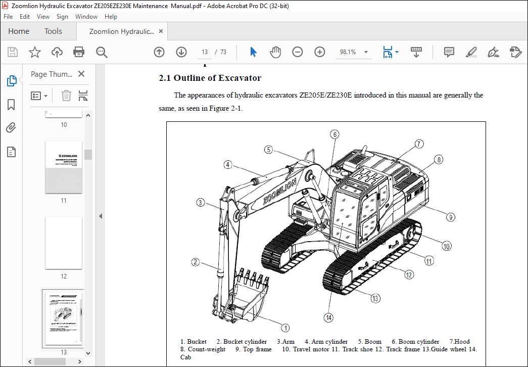Click the read mode scrolling icon
528x367 pixels.
point(416,52)
